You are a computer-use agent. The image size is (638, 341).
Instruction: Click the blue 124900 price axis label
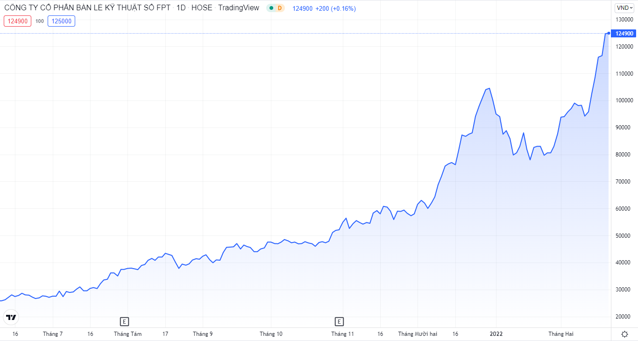pyautogui.click(x=624, y=34)
